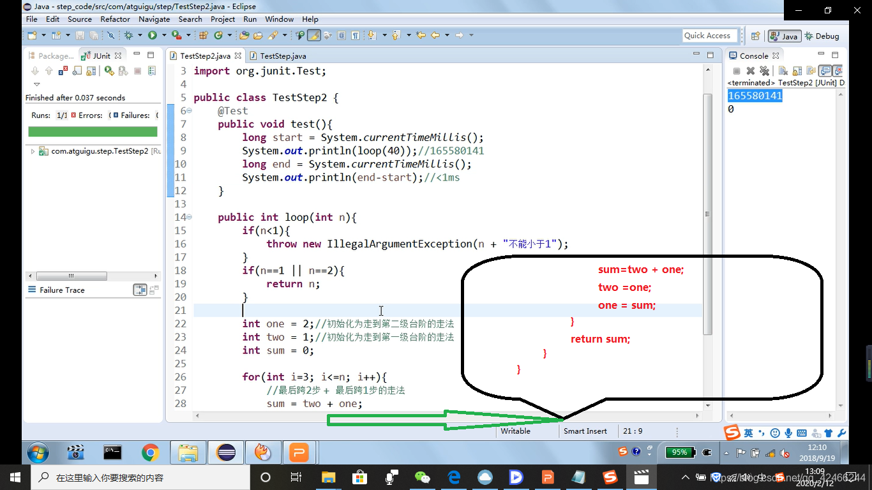Open the Debug configurations dropdown arrow
Screen dimensions: 872x490
coord(140,35)
